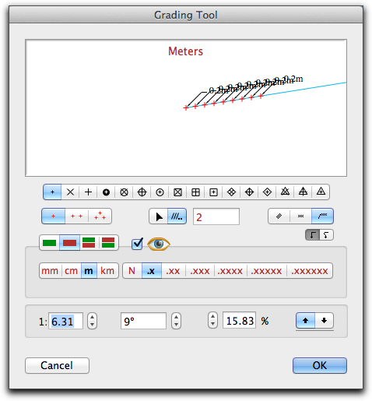Adjust the percent slope stepper
Image resolution: width=372 pixels, height=401 pixels.
(212, 320)
